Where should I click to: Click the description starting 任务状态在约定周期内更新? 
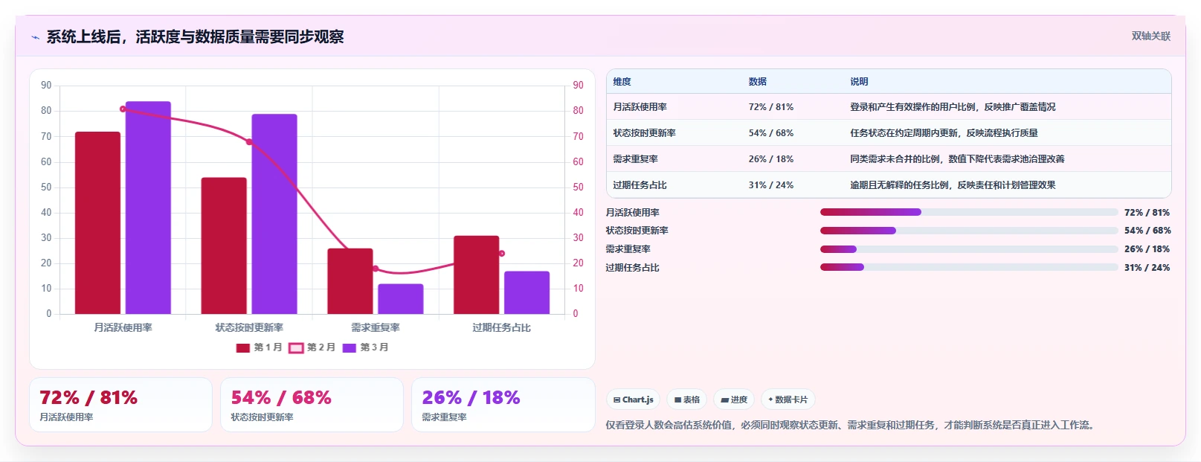point(944,133)
